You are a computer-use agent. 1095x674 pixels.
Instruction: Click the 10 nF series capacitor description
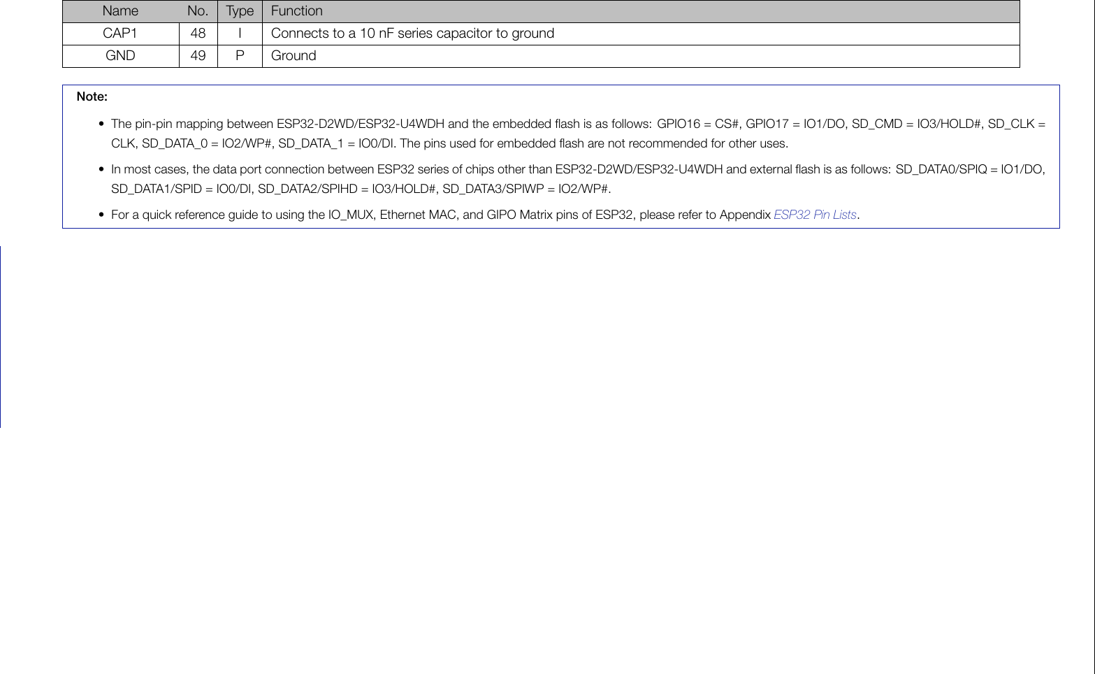(412, 34)
